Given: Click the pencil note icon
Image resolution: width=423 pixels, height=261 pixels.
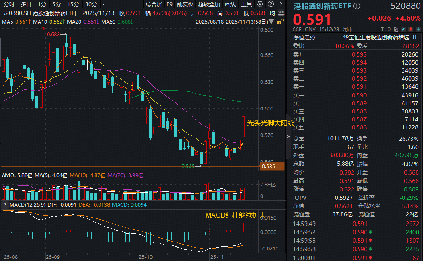Looking at the screenshot, I should pyautogui.click(x=402, y=30).
